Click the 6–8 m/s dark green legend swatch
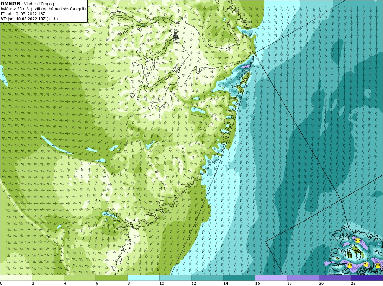Image resolution: width=383 pixels, height=286 pixels. (111, 278)
